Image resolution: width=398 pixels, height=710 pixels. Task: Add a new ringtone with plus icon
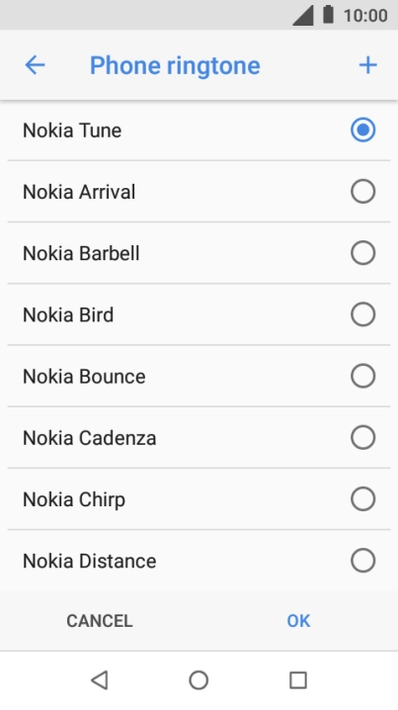(367, 65)
